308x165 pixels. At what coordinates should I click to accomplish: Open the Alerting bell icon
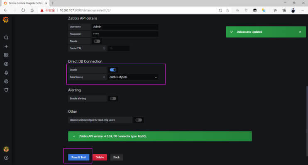pos(6,73)
